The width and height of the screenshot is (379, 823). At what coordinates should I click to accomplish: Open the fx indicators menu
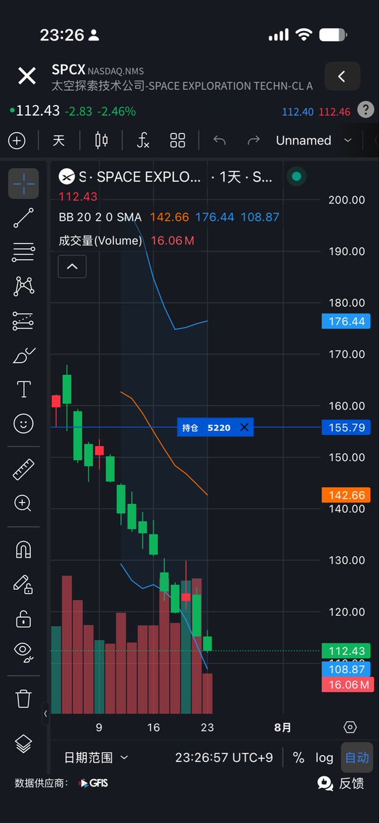tap(143, 141)
